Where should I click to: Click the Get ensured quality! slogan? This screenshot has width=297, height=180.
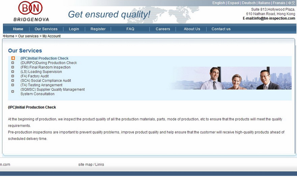[109, 14]
